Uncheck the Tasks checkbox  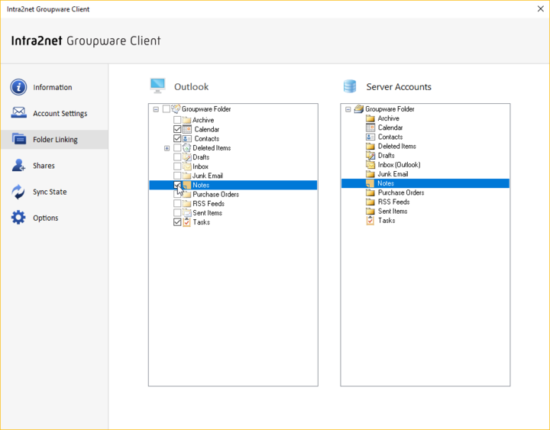pos(177,222)
